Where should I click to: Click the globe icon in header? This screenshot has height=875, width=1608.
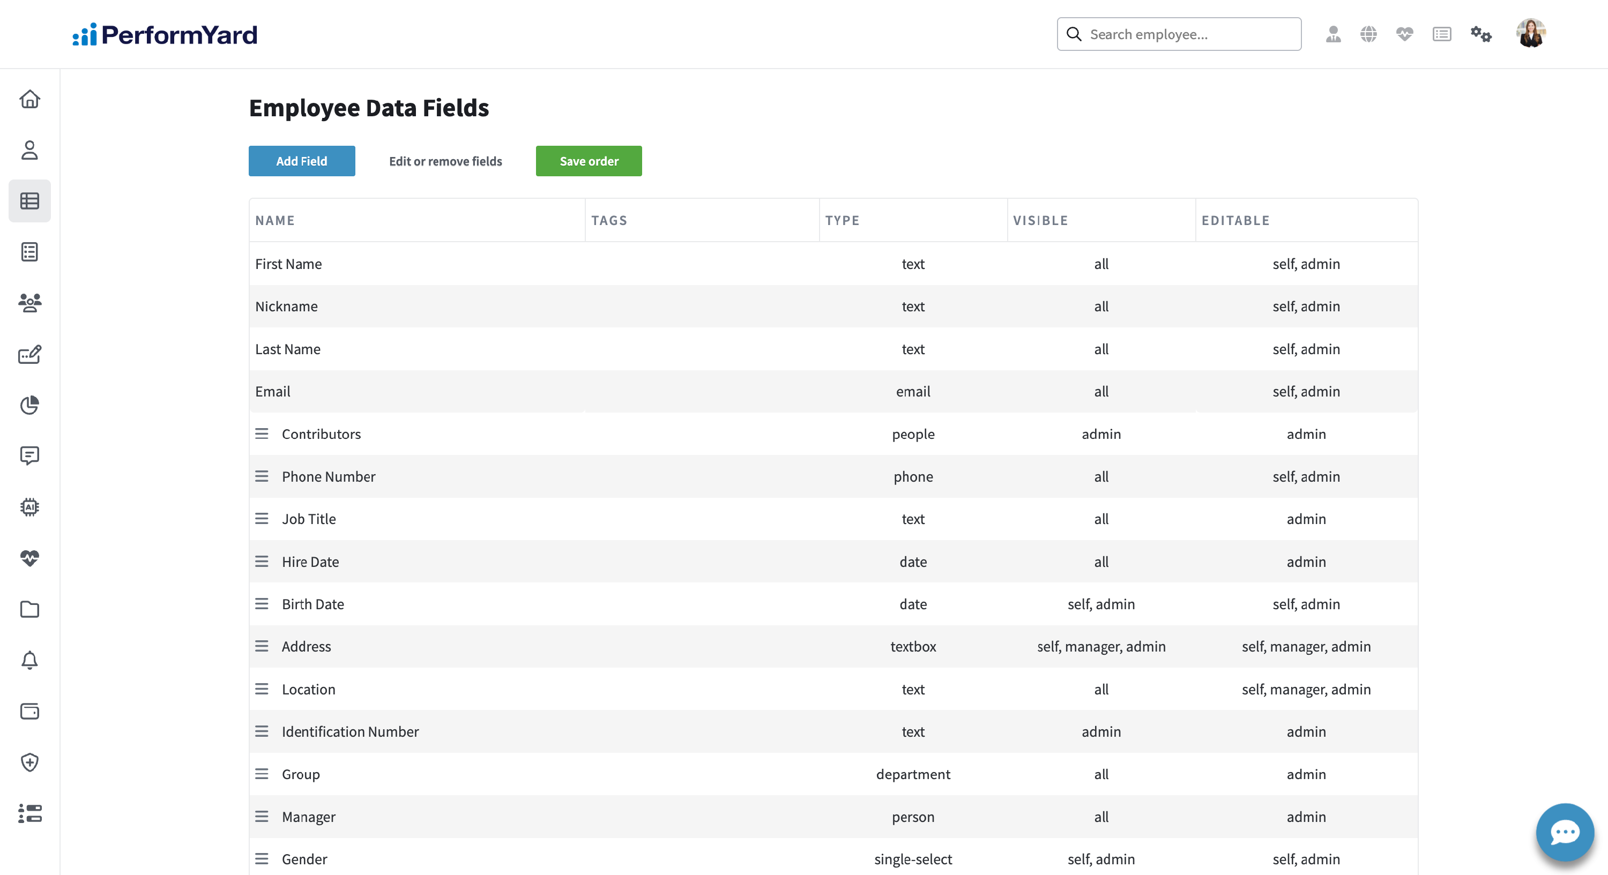(1368, 34)
